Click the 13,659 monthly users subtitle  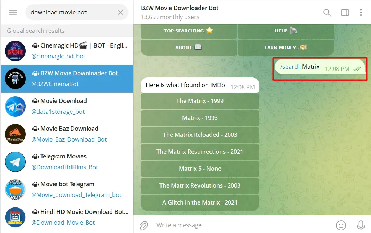pos(170,17)
